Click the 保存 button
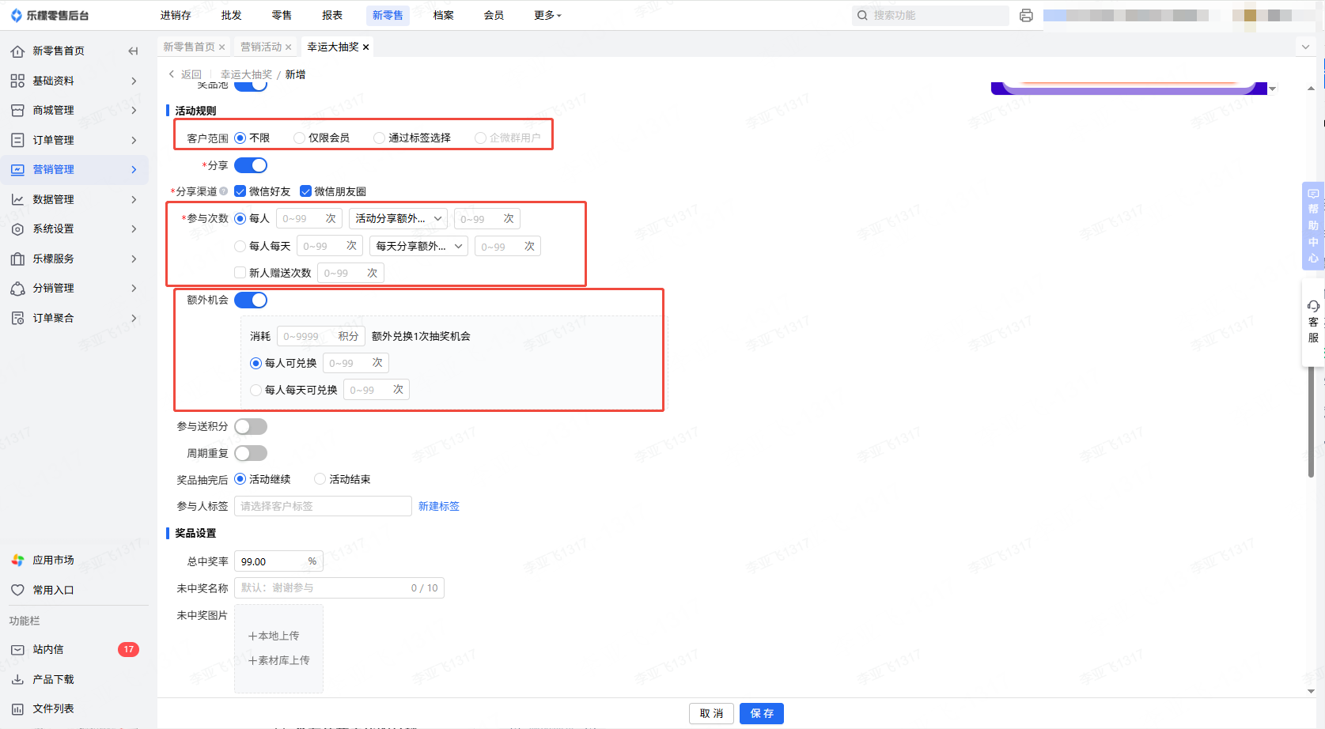 click(762, 713)
